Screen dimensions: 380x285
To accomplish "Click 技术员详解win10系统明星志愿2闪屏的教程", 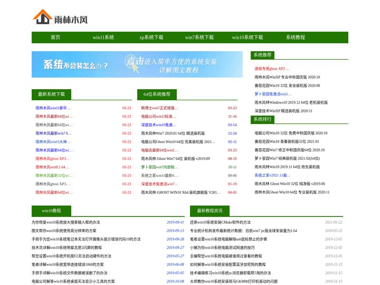I will point(66,248).
